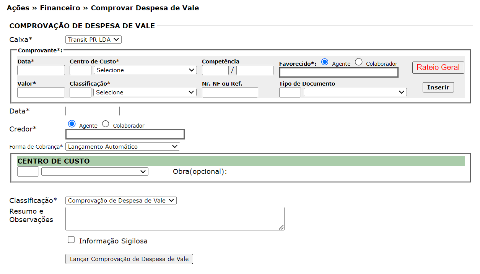Expand the Tipo de Documento dropdown
The image size is (480, 274).
[x=355, y=92]
